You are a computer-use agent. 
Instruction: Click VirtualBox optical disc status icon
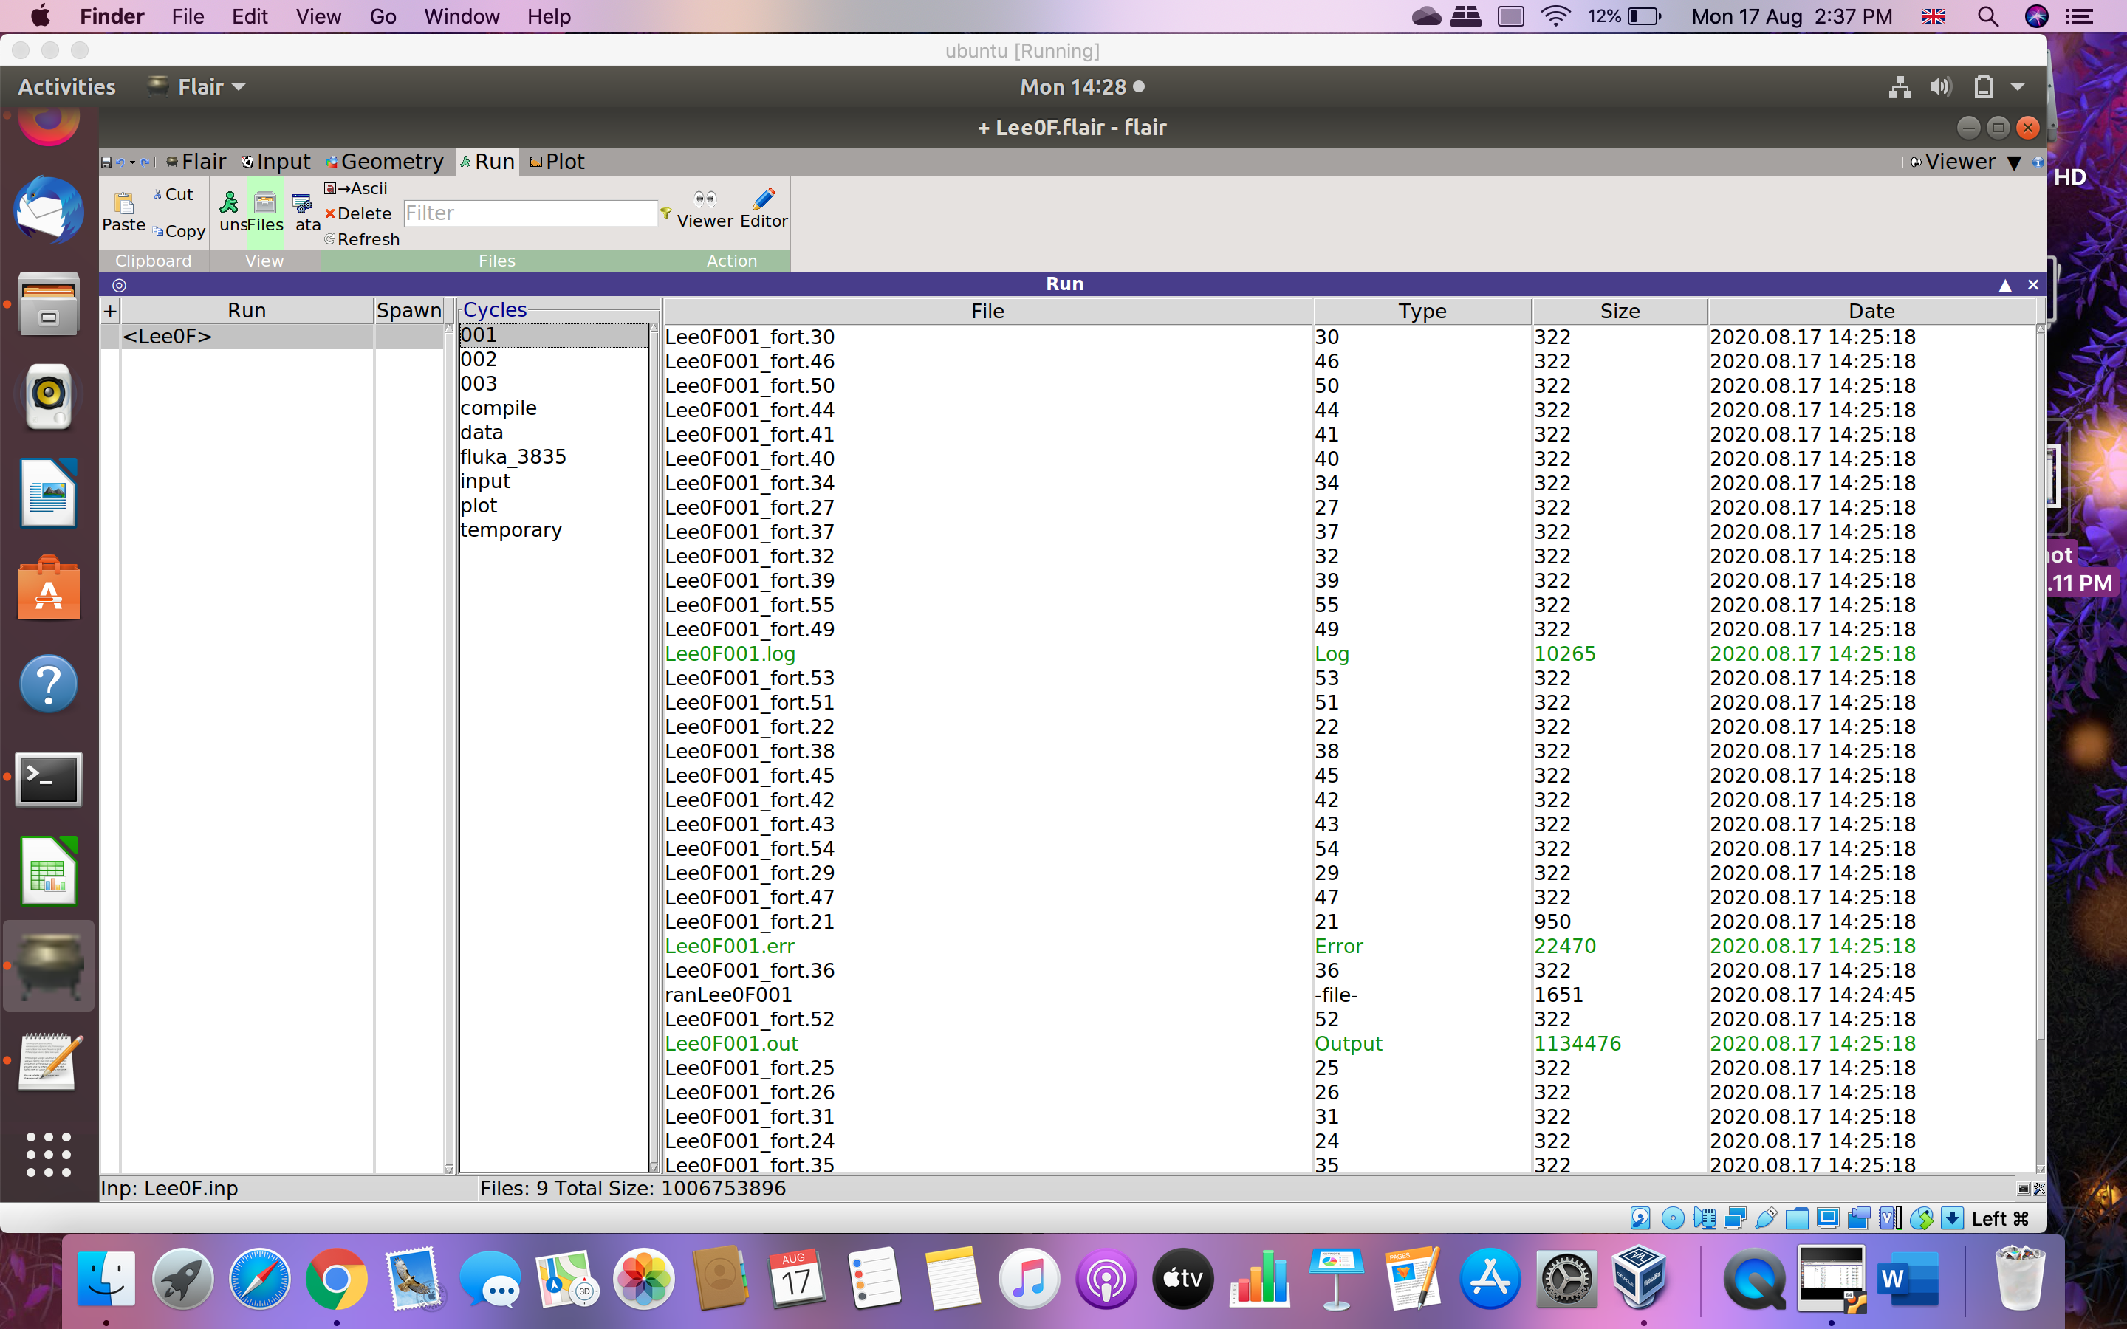pos(1673,1218)
